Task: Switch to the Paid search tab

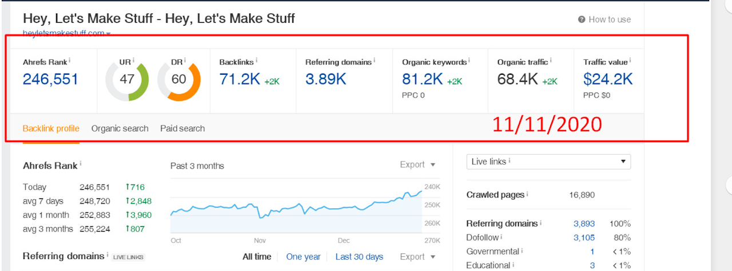Action: tap(182, 129)
